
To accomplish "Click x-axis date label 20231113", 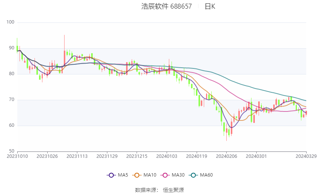I will coord(77,156).
